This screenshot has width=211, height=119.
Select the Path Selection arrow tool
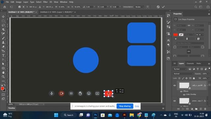click(x=3, y=64)
